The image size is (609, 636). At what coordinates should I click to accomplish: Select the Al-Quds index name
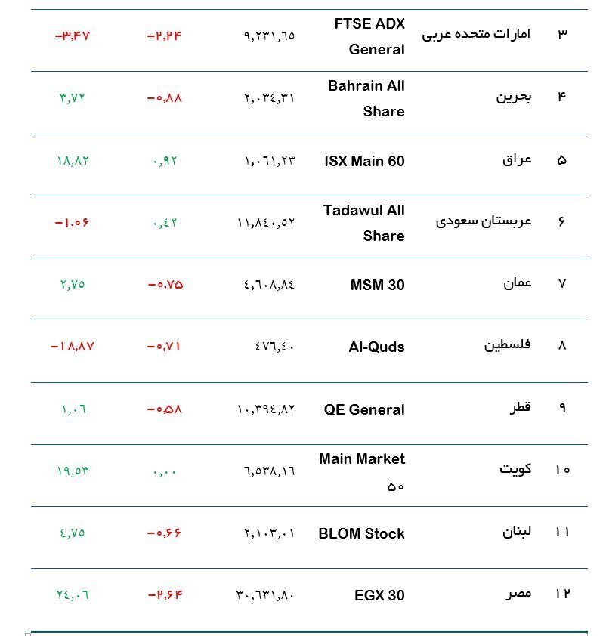pos(376,347)
